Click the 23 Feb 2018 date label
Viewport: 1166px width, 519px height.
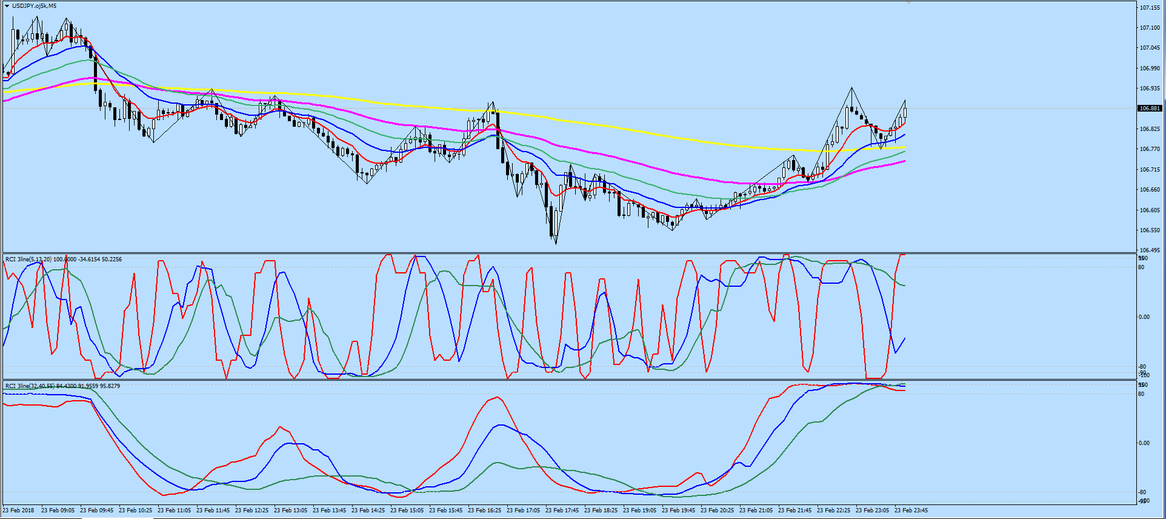(18, 511)
